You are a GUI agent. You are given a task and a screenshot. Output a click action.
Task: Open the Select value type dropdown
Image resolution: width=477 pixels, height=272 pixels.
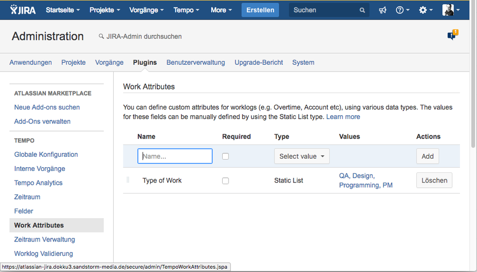tap(302, 156)
